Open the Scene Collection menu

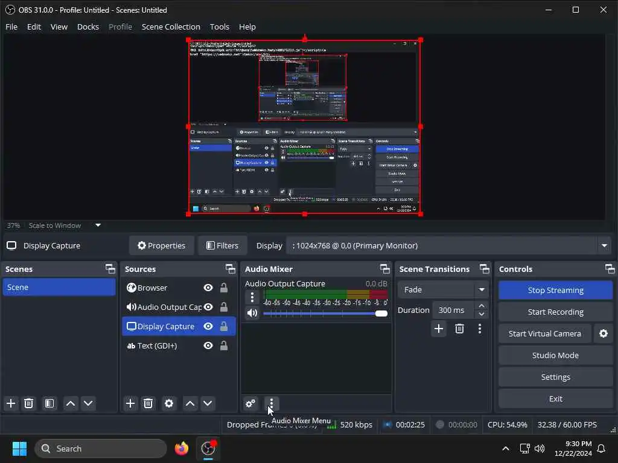[171, 27]
